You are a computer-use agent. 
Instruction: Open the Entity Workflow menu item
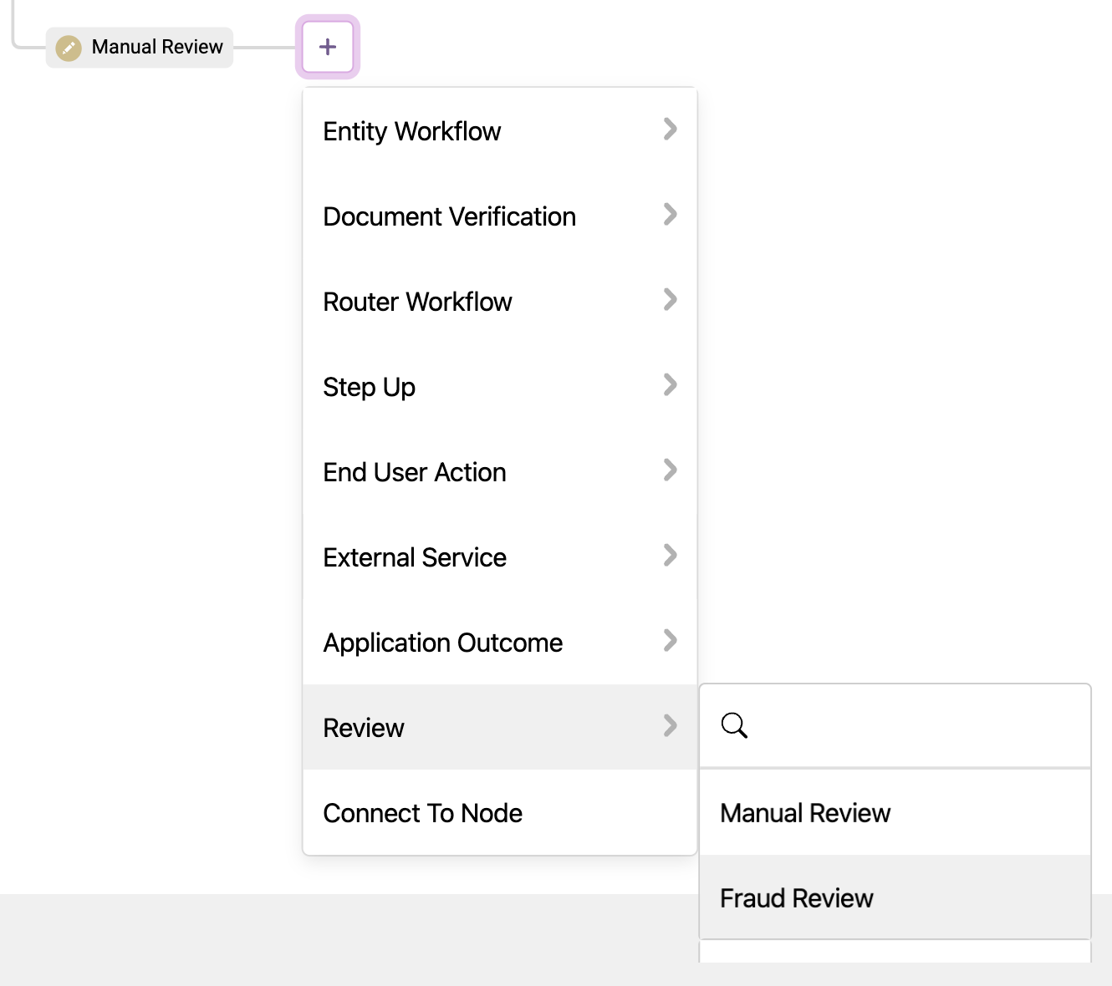(412, 131)
